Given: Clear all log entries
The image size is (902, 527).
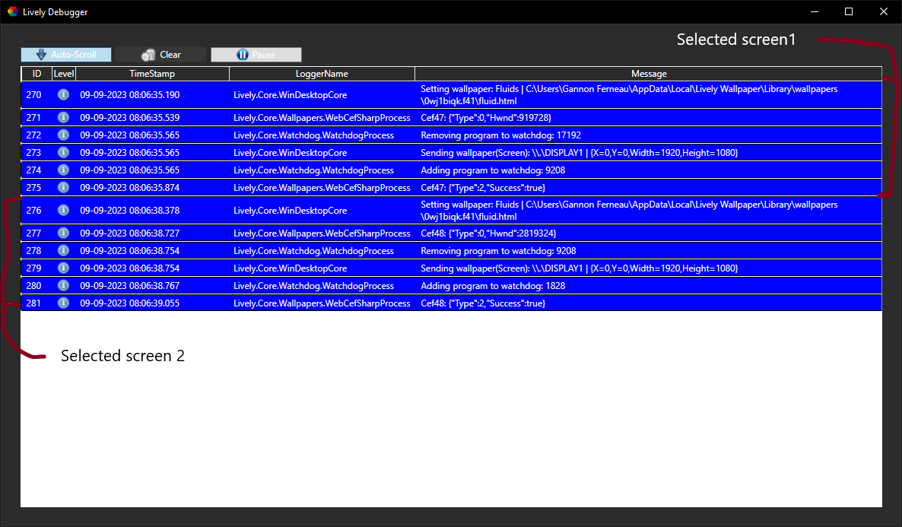Looking at the screenshot, I should 160,54.
